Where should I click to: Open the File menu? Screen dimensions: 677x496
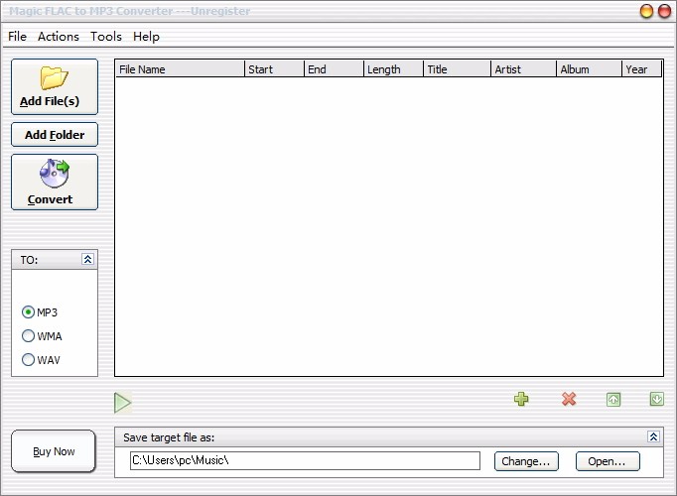pos(17,37)
